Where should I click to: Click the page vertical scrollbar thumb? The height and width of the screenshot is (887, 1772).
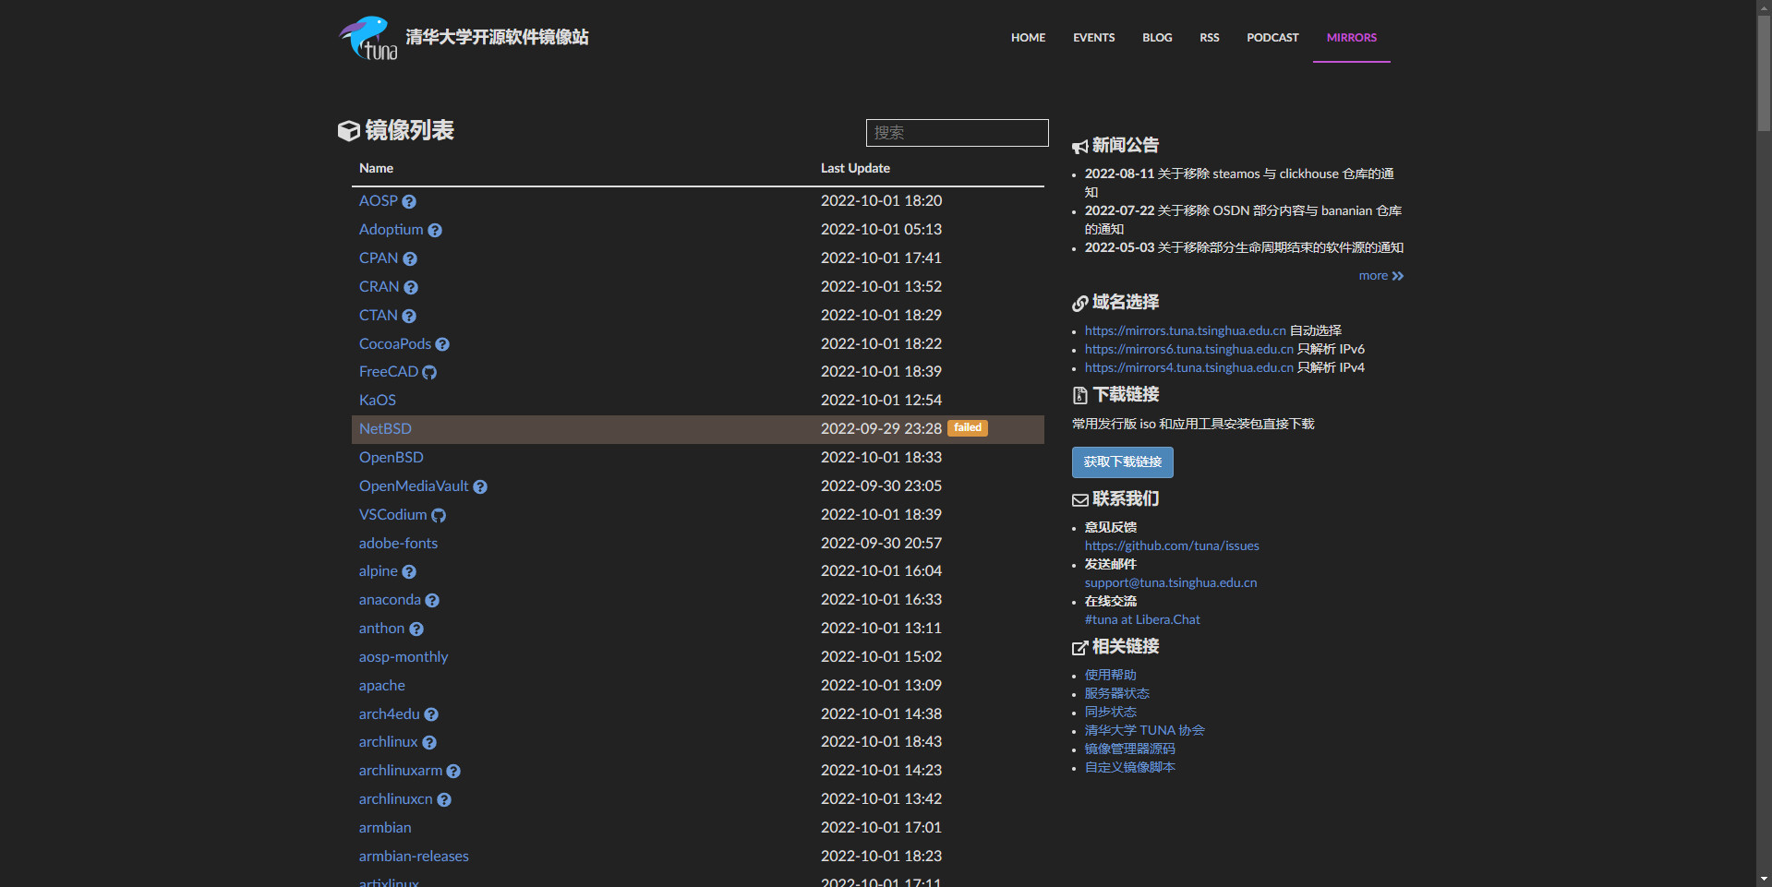pos(1764,74)
